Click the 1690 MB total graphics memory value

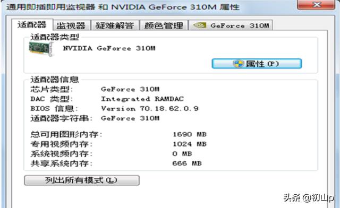(190, 134)
